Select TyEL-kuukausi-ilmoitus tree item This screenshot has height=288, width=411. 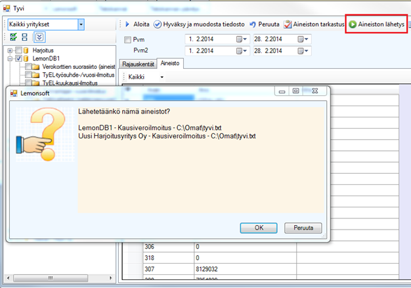(70, 83)
